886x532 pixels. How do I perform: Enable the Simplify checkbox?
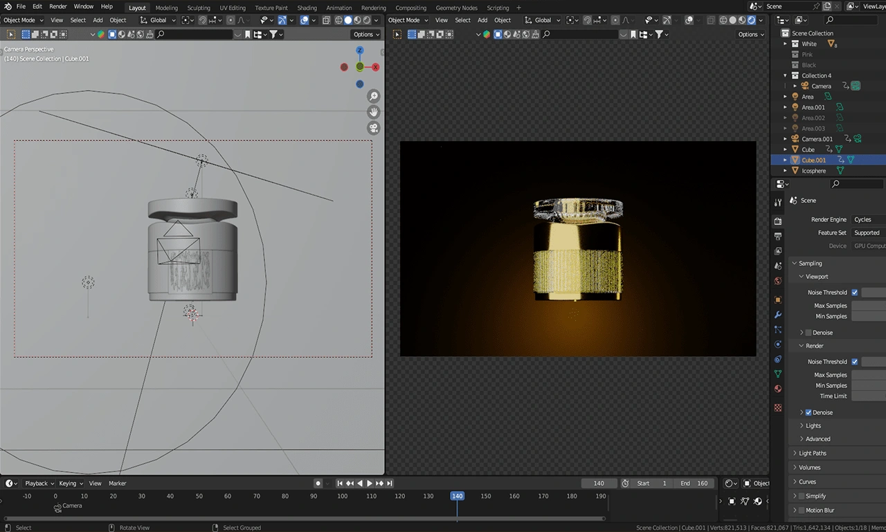pyautogui.click(x=802, y=496)
